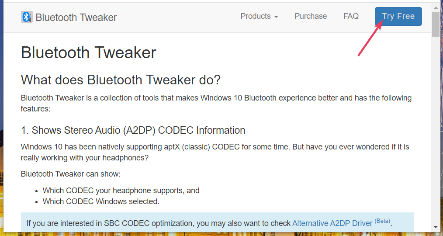Click the scrollbar up arrow
Screen dimensions: 443x236
[x=436, y=7]
